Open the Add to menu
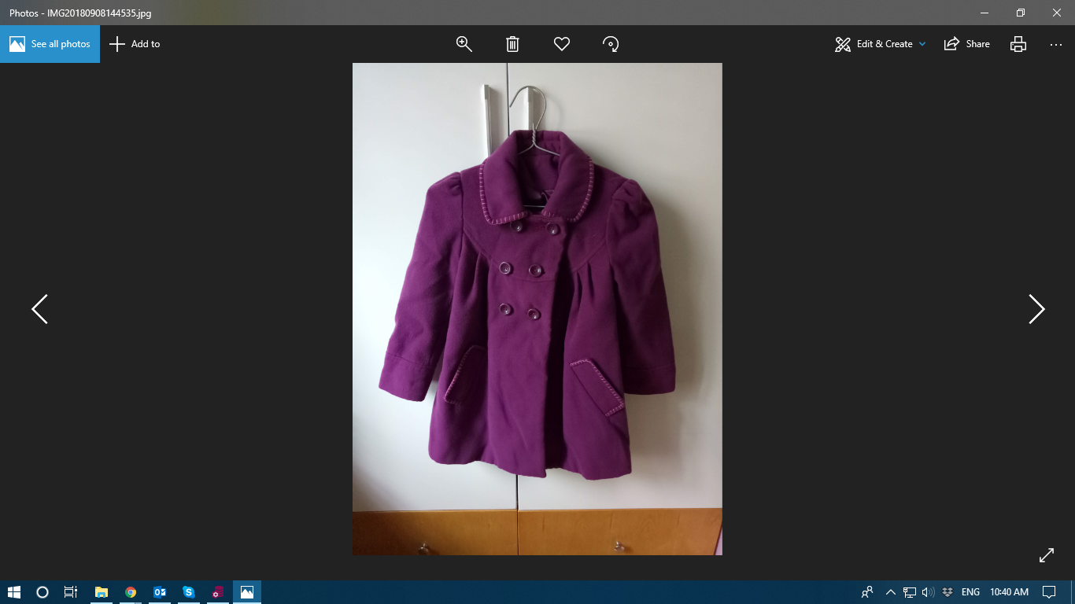1075x604 pixels. (x=135, y=44)
